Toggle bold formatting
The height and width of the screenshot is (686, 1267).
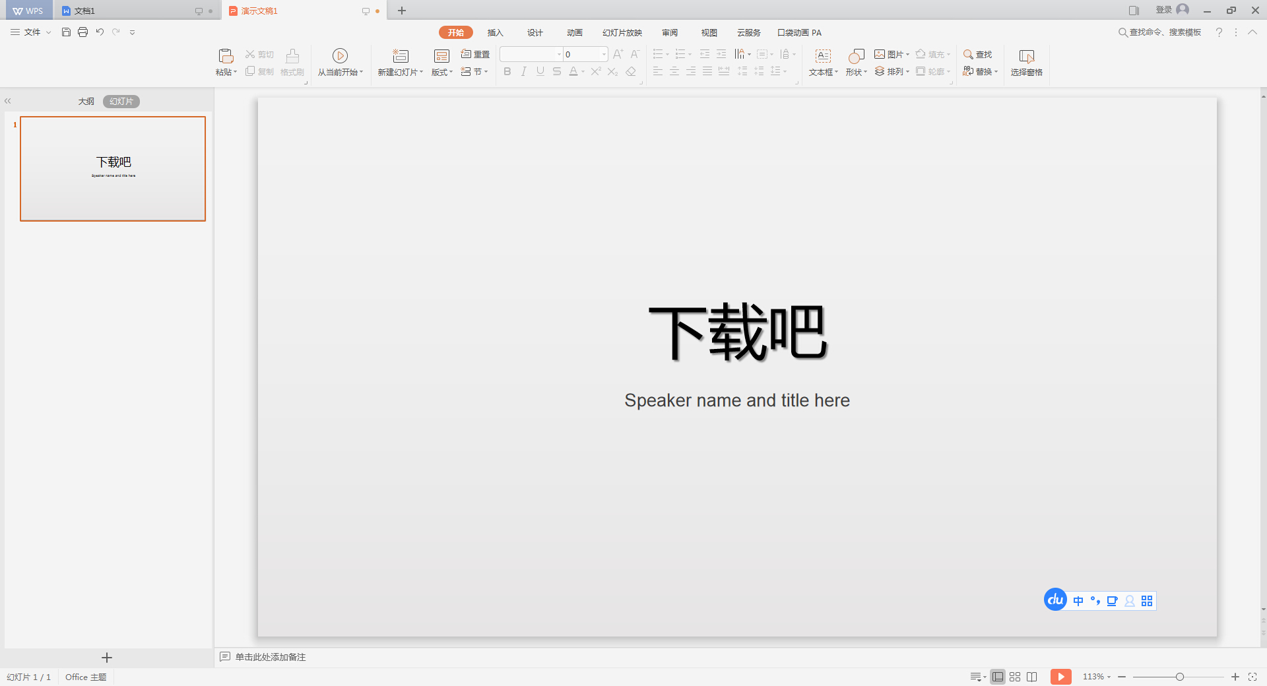507,71
